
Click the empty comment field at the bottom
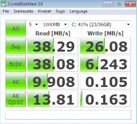68,115
